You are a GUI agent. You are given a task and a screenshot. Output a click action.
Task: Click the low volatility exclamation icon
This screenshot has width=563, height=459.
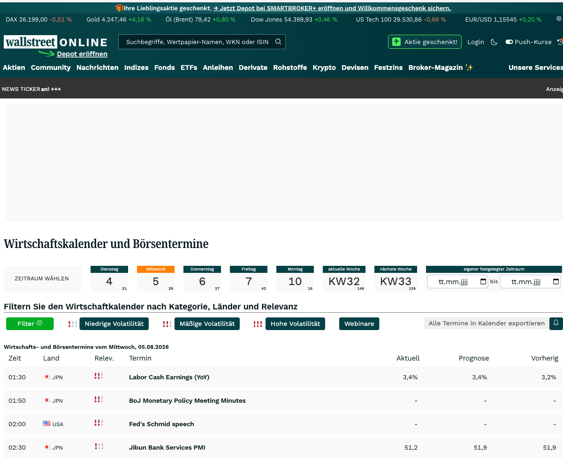73,324
